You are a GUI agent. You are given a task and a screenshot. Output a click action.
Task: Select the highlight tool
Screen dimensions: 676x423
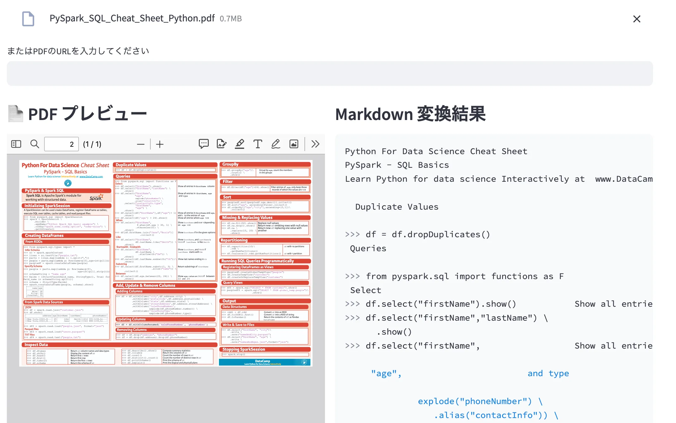(240, 144)
